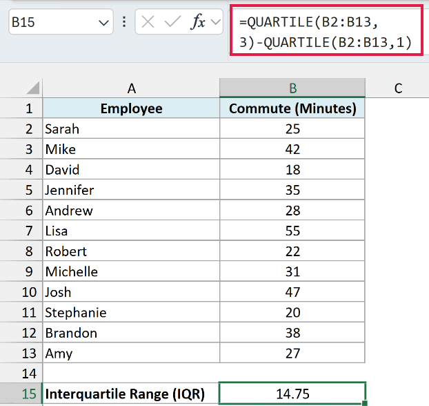This screenshot has height=406, width=429.
Task: Click Robert's commute value 22
Action: coord(292,251)
